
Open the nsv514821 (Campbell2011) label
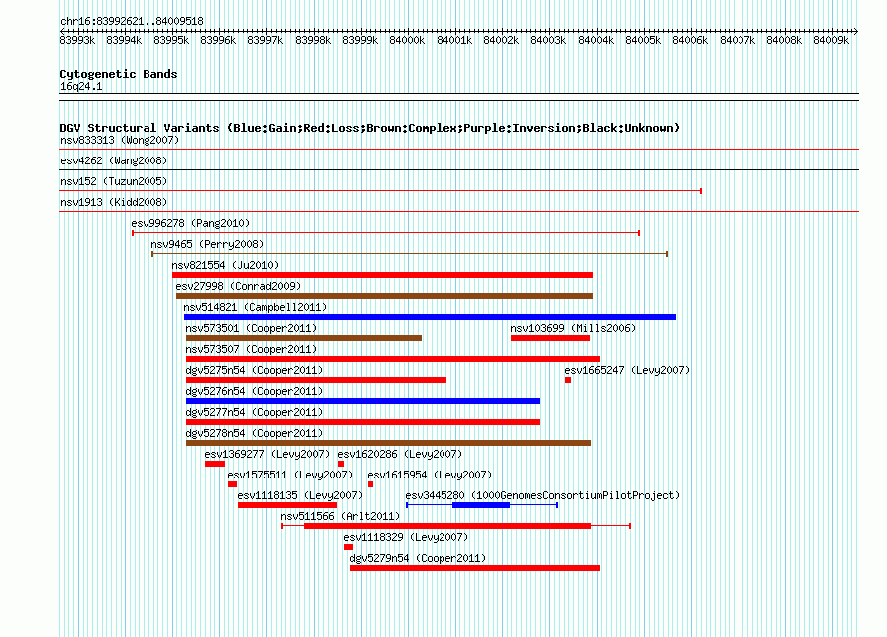256,307
